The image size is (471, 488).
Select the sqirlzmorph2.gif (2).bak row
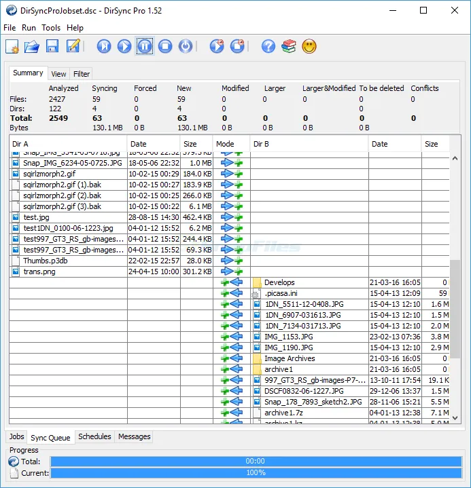coord(229,195)
